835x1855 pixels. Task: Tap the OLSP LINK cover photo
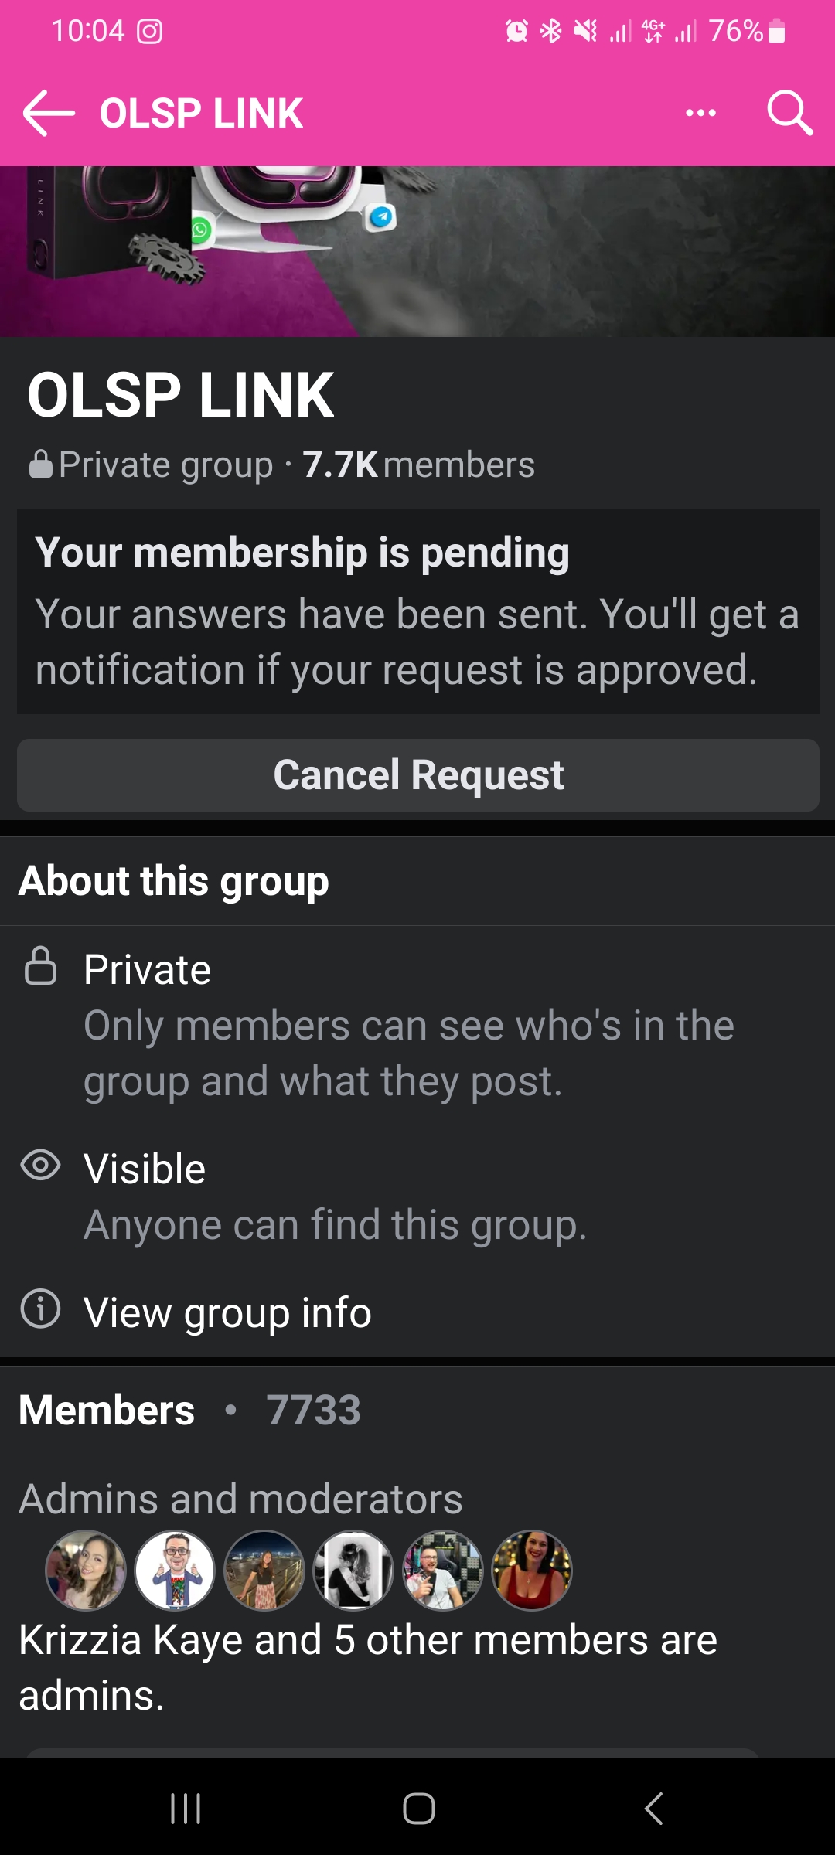click(x=417, y=251)
